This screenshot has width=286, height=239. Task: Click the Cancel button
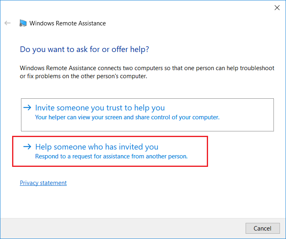pyautogui.click(x=263, y=228)
